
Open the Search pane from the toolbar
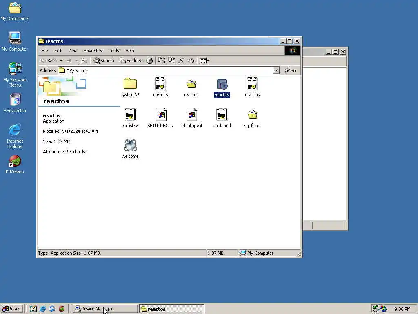pos(104,61)
